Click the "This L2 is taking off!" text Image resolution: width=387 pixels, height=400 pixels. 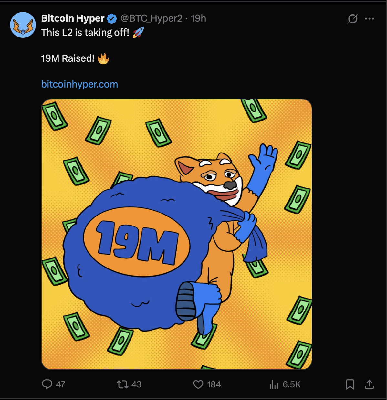[85, 33]
